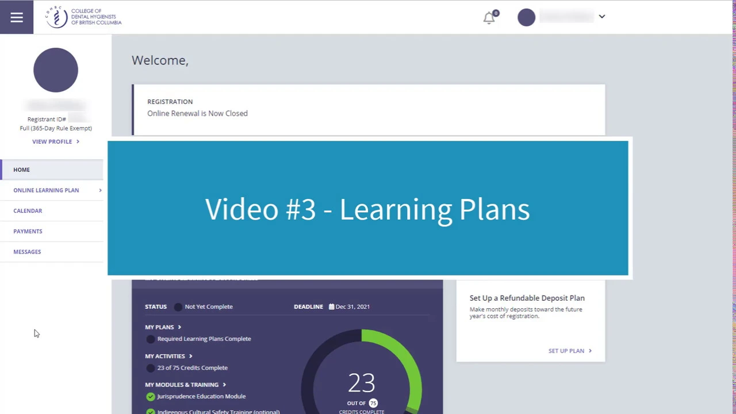Screen dimensions: 736x414
Task: Open Payments in sidebar
Action: pos(28,231)
